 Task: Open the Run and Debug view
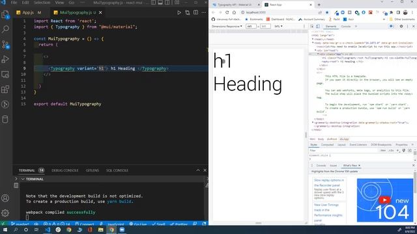[x=5, y=59]
